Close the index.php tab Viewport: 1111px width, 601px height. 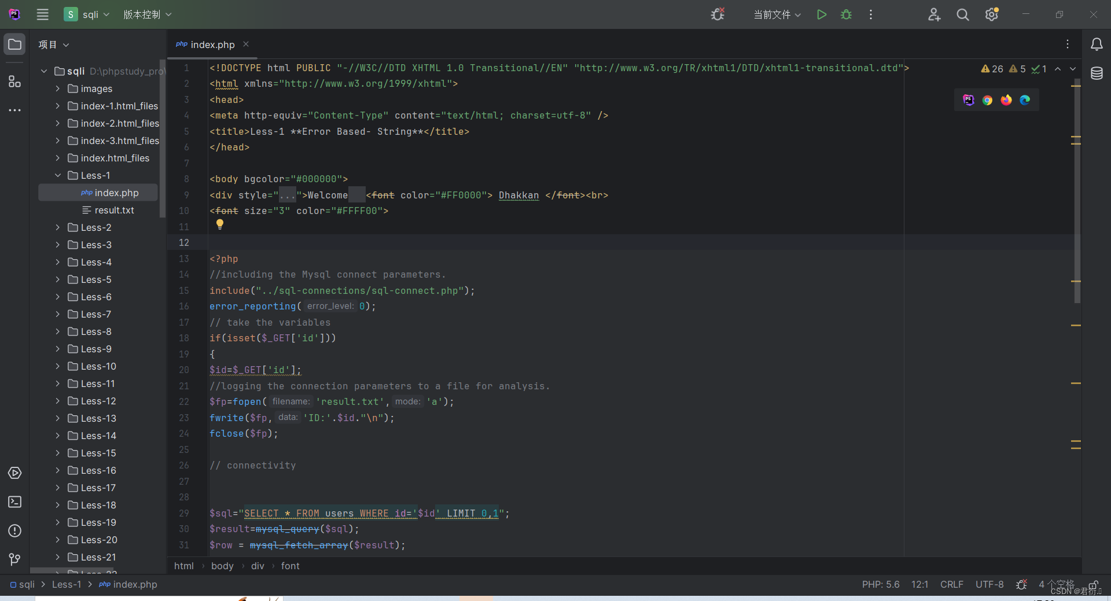[x=246, y=45]
